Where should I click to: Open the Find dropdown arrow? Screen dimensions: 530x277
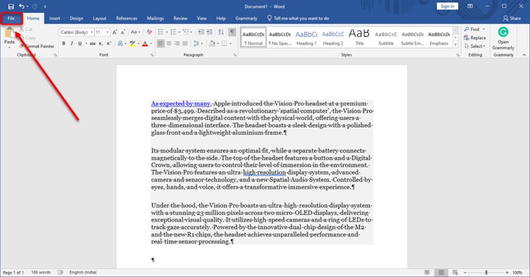(x=484, y=29)
